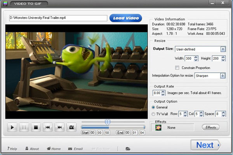The height and width of the screenshot is (155, 233).
Task: Increase TV Wall Col count
Action: 201,112
